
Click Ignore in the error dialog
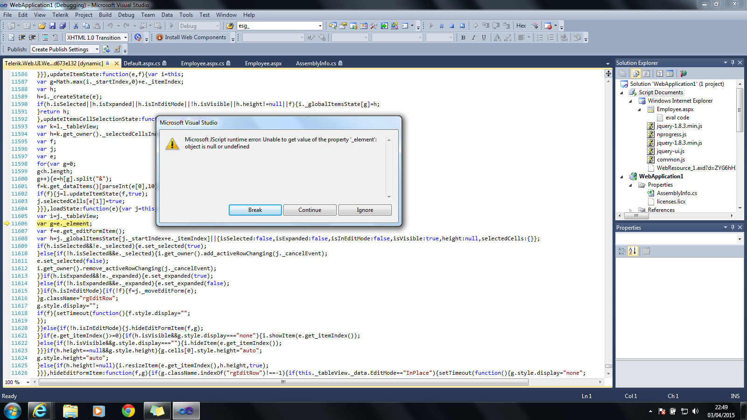click(365, 210)
